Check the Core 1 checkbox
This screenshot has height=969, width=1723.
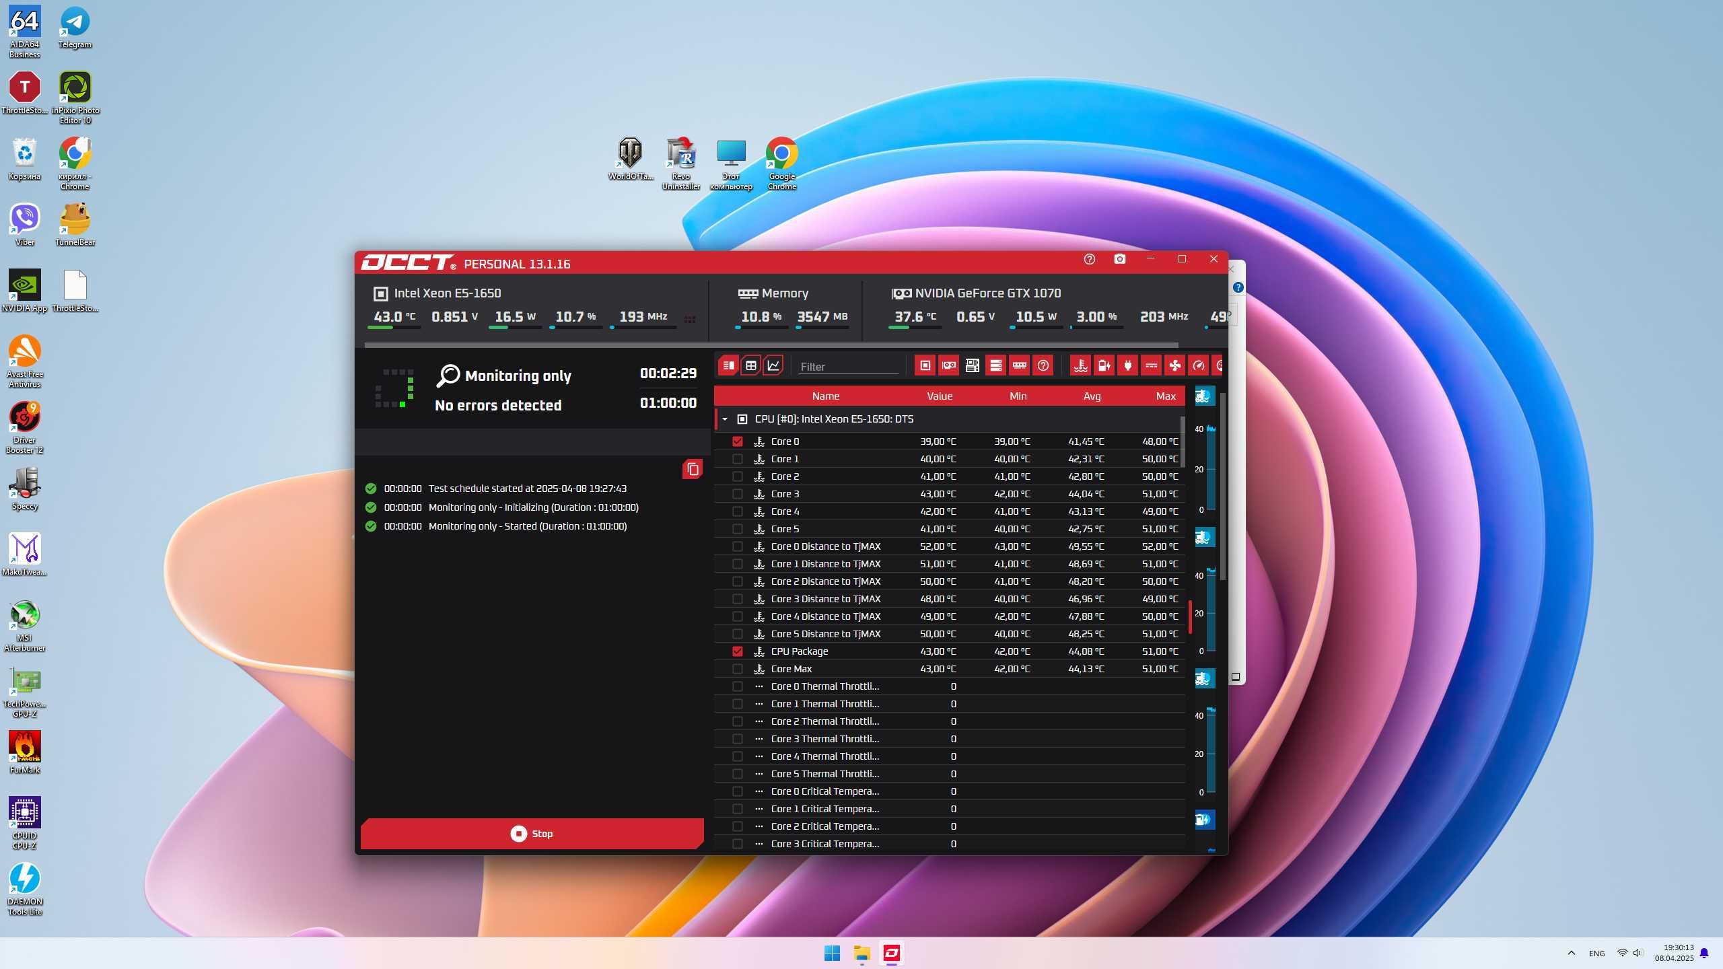click(738, 459)
